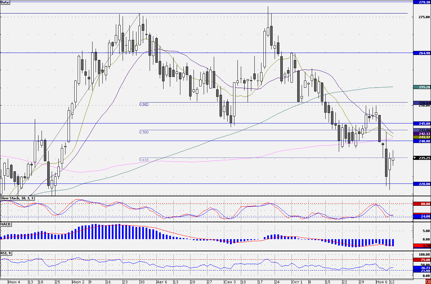Click the 279.30 price tag at top
Image resolution: width=431 pixels, height=284 pixels.
pyautogui.click(x=422, y=2)
